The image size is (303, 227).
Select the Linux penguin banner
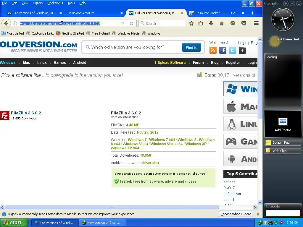pos(240,124)
